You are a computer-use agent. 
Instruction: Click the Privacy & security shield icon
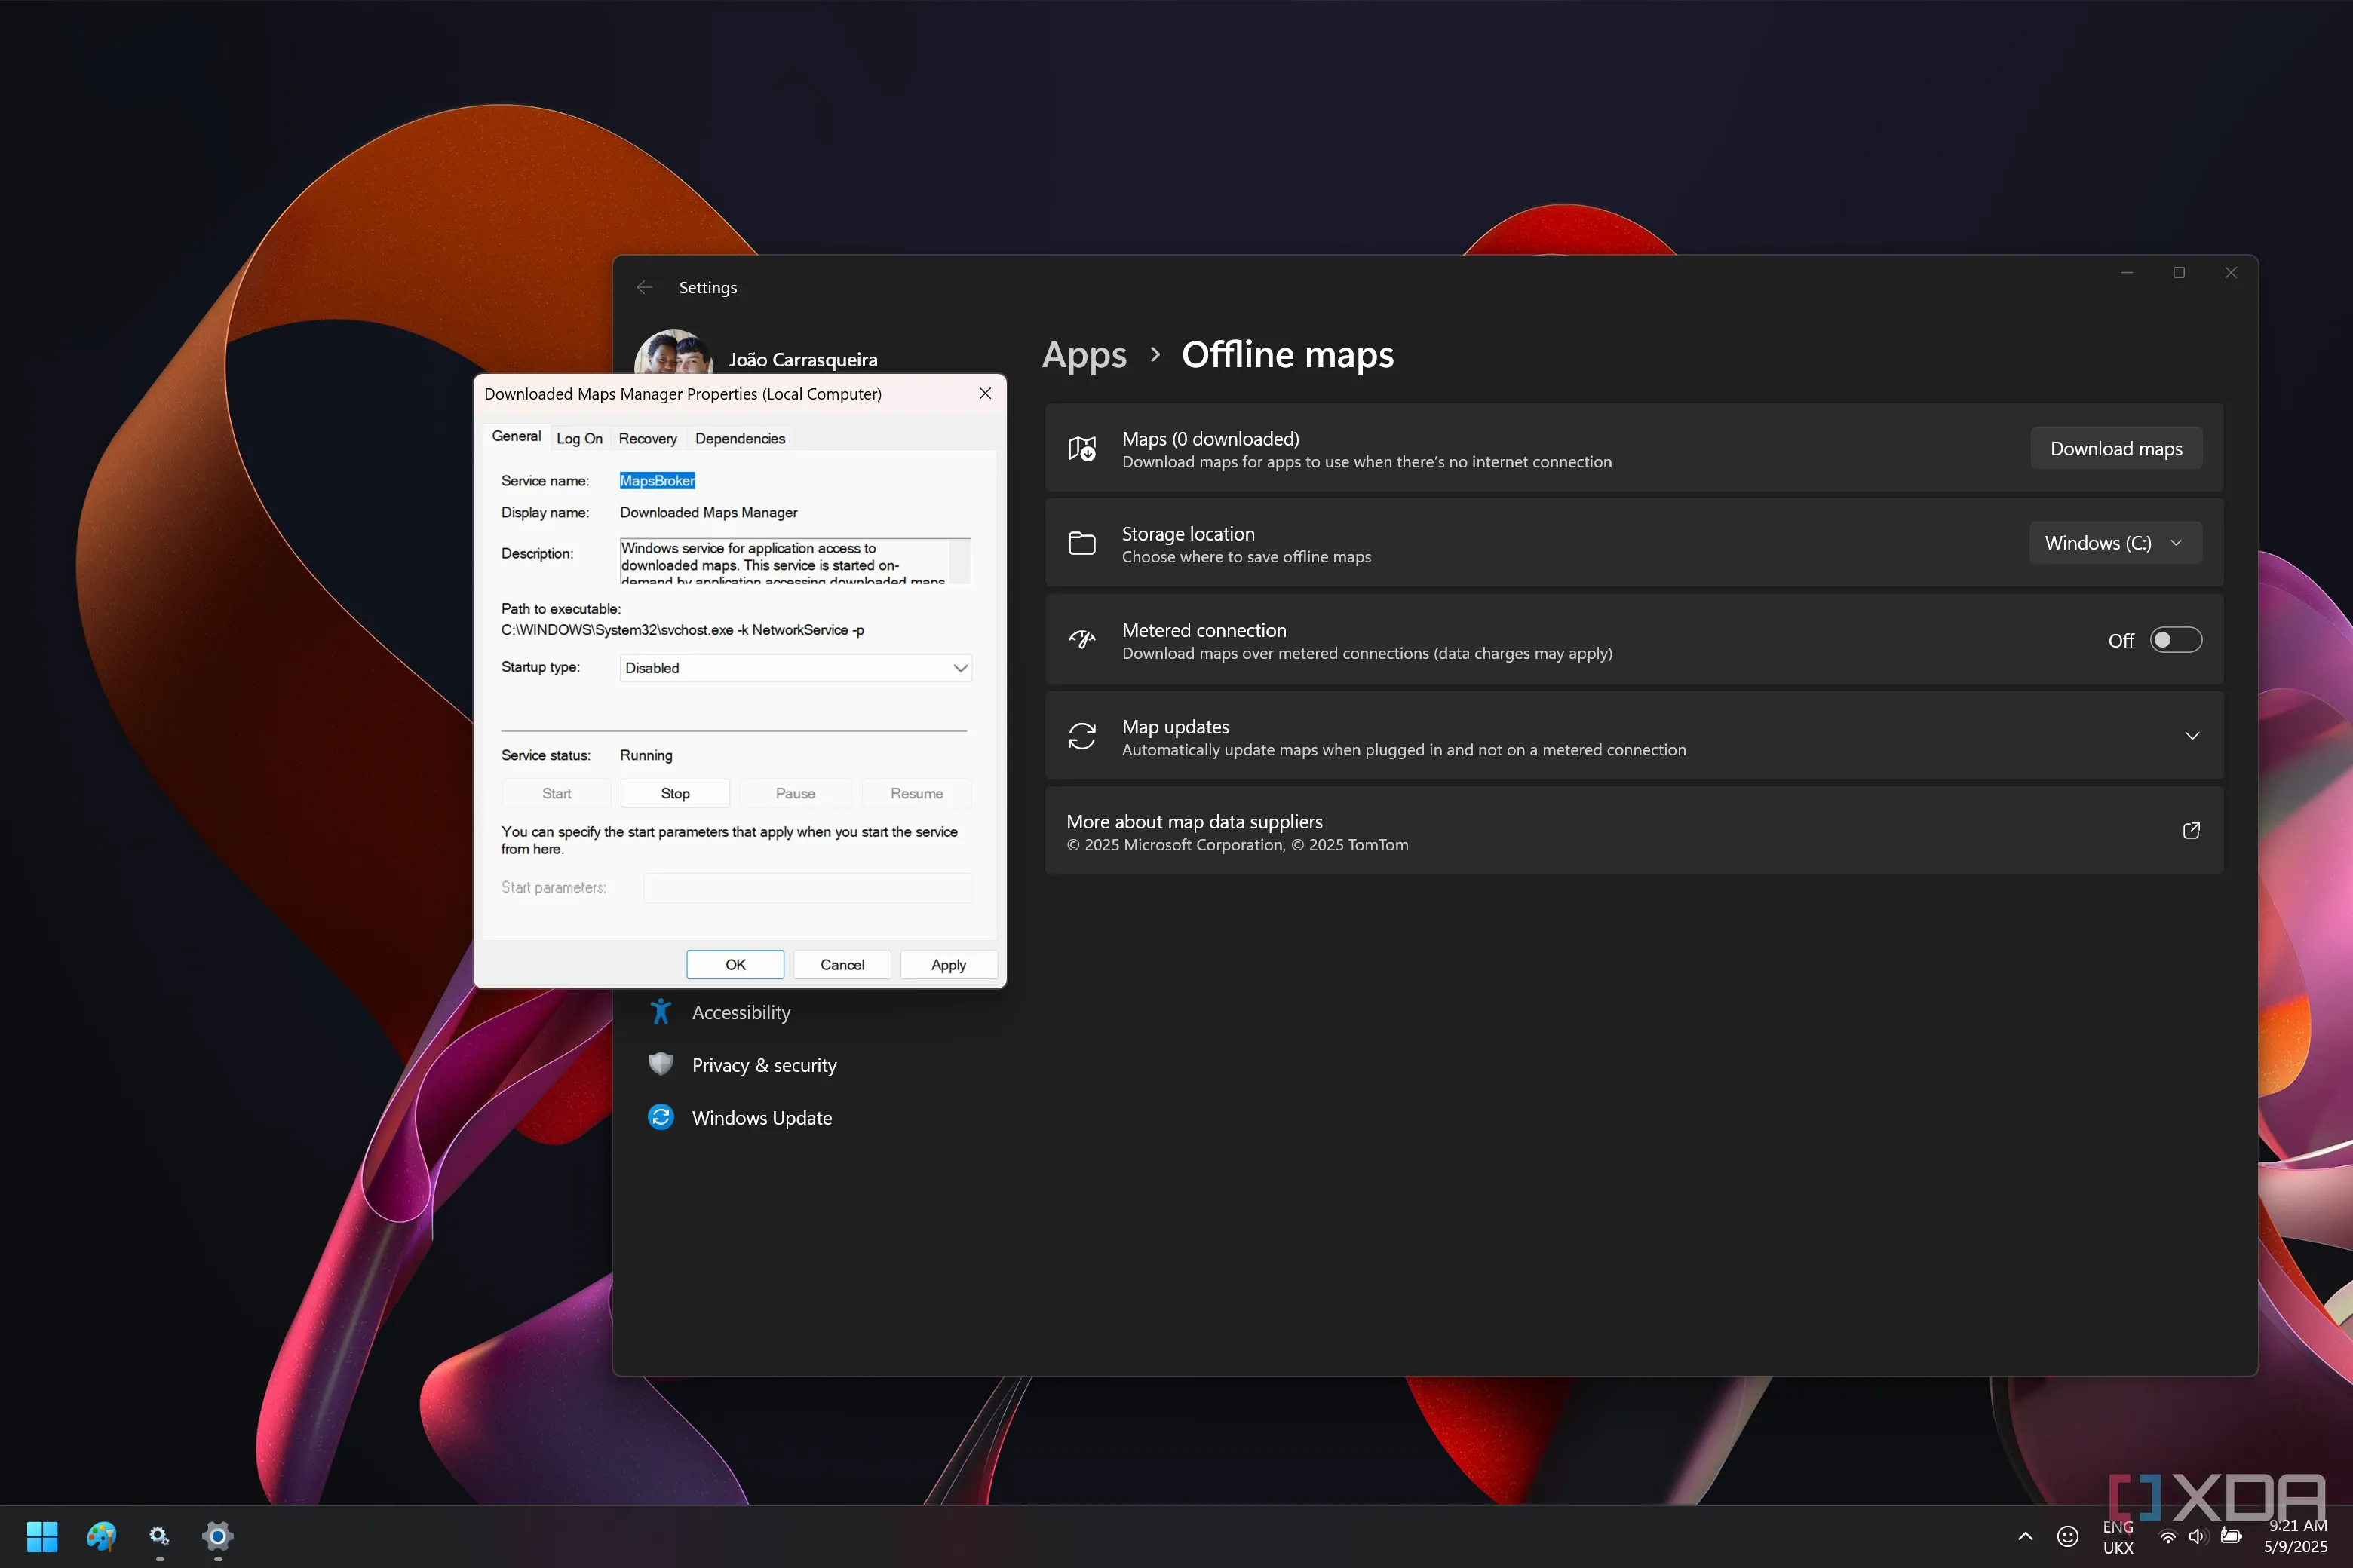(661, 1064)
